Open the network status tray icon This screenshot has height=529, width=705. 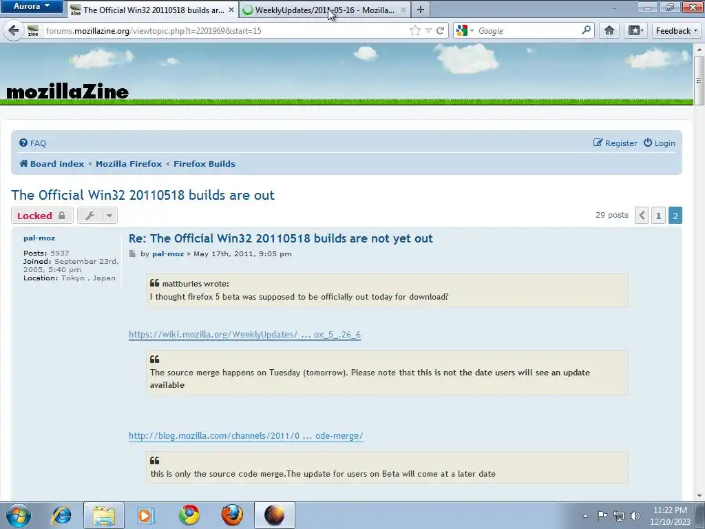[x=619, y=515]
